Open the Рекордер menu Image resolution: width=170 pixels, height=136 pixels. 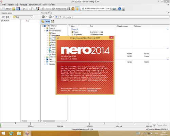pyautogui.click(x=23, y=5)
